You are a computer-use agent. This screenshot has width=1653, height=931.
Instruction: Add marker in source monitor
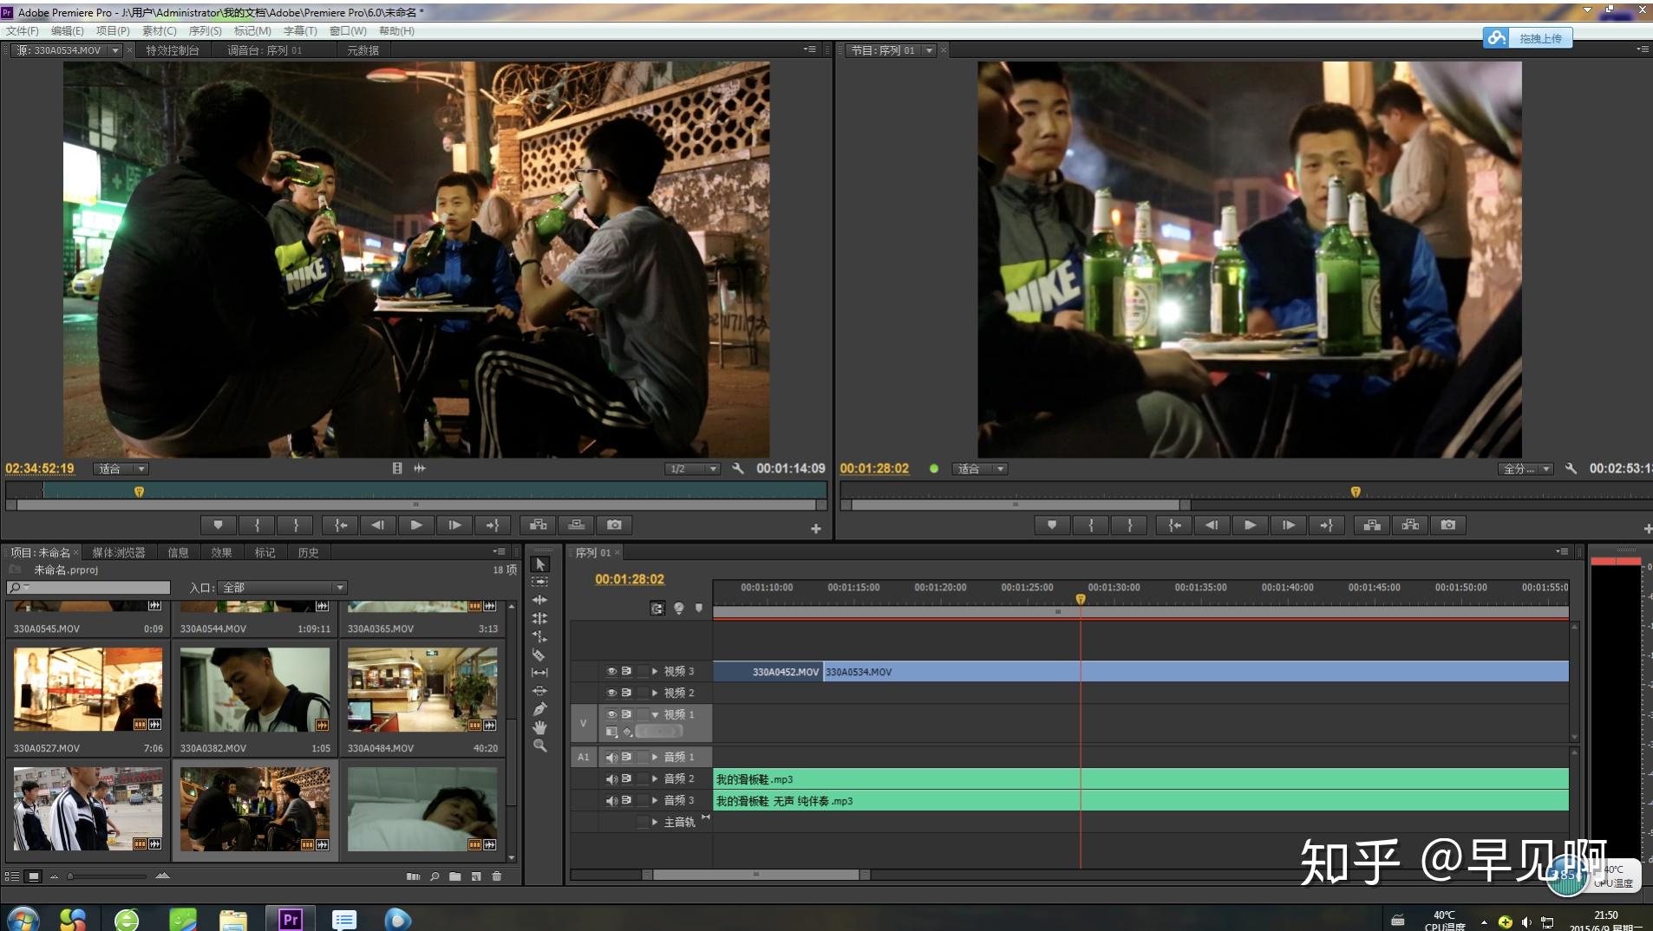(219, 525)
